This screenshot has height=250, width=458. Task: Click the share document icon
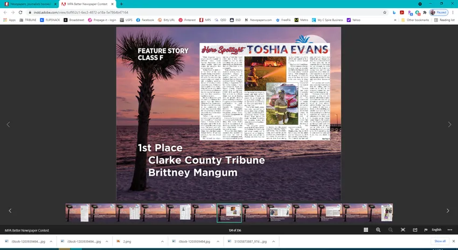pyautogui.click(x=414, y=230)
